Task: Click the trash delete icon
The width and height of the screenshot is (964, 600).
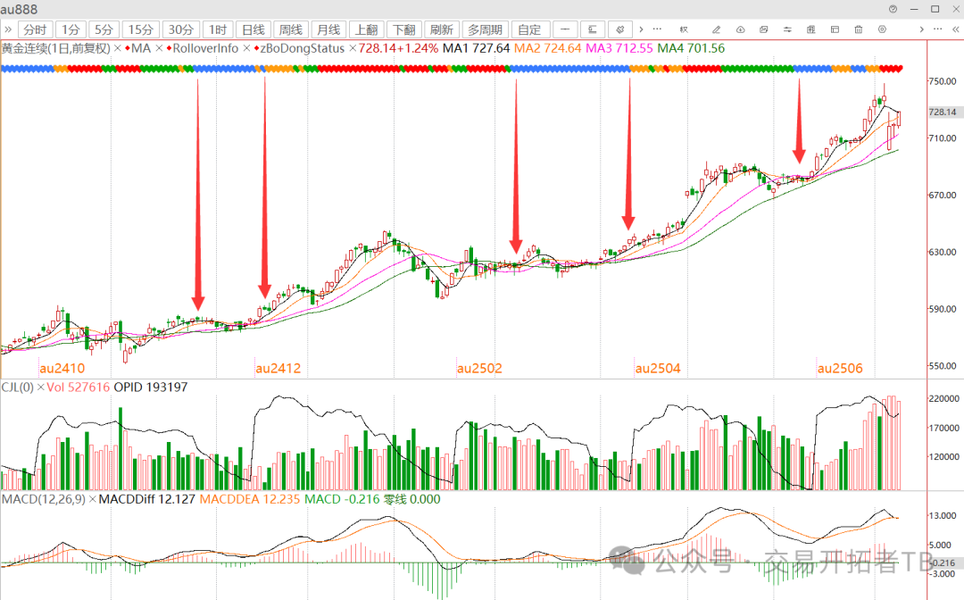Action: click(859, 29)
